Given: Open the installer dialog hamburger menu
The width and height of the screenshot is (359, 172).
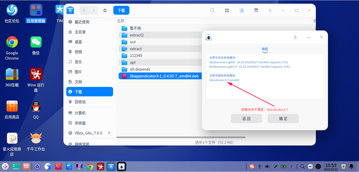Looking at the screenshot, I should tap(295, 37).
